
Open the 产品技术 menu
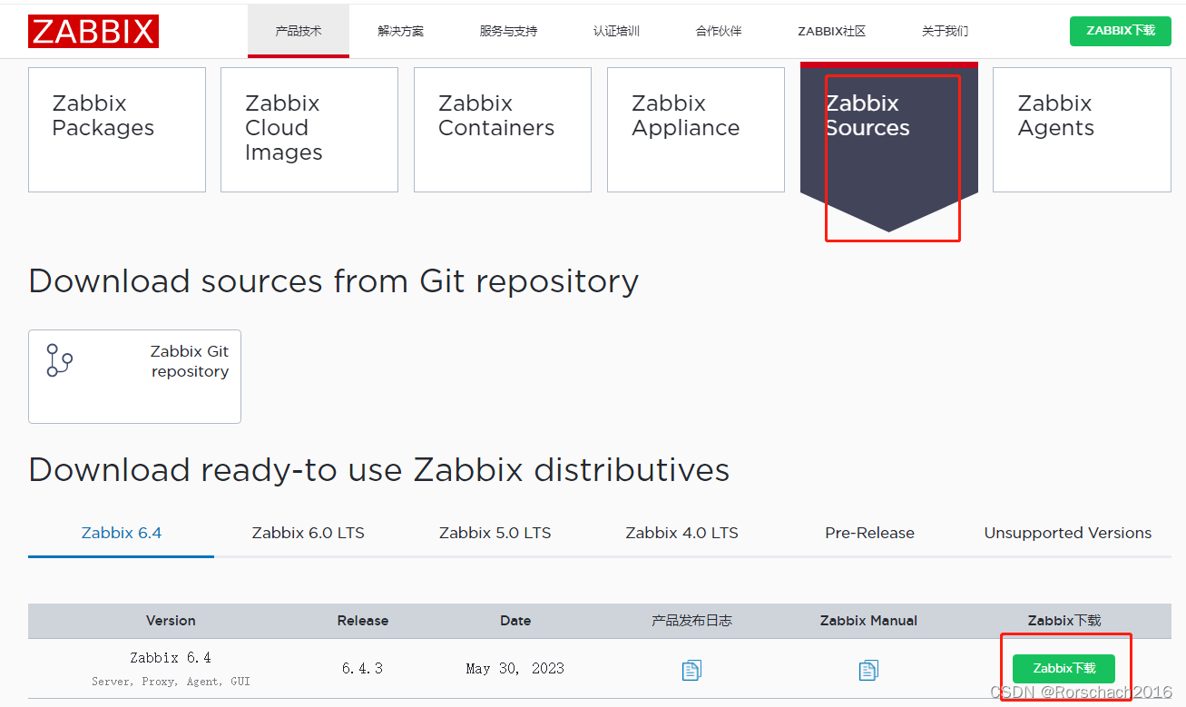pyautogui.click(x=299, y=31)
